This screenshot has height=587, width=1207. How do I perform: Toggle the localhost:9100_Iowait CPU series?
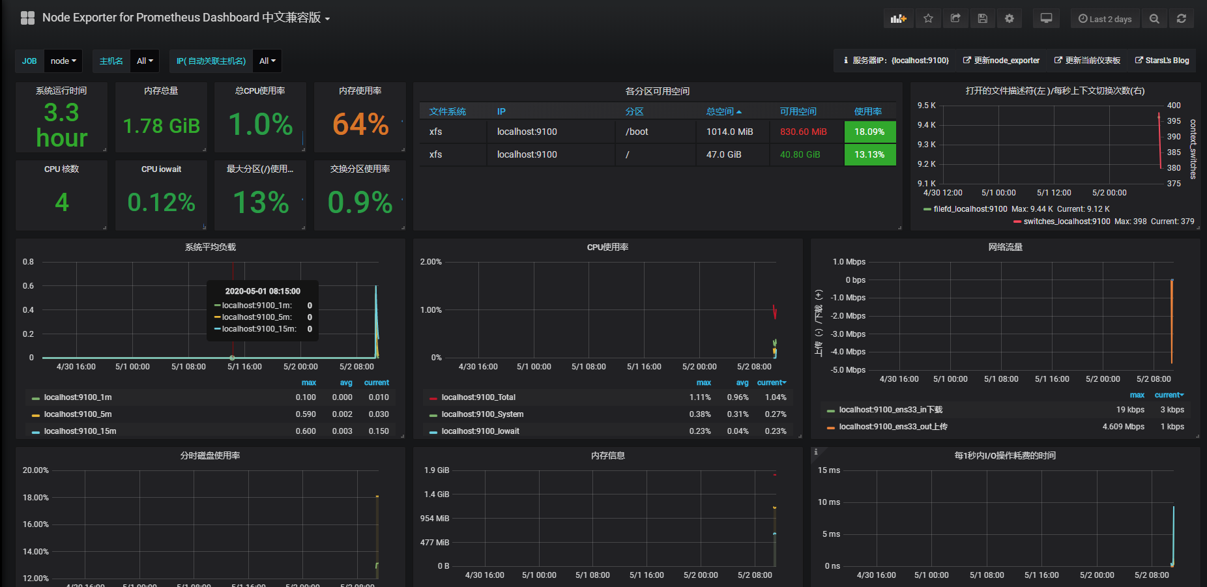(480, 431)
